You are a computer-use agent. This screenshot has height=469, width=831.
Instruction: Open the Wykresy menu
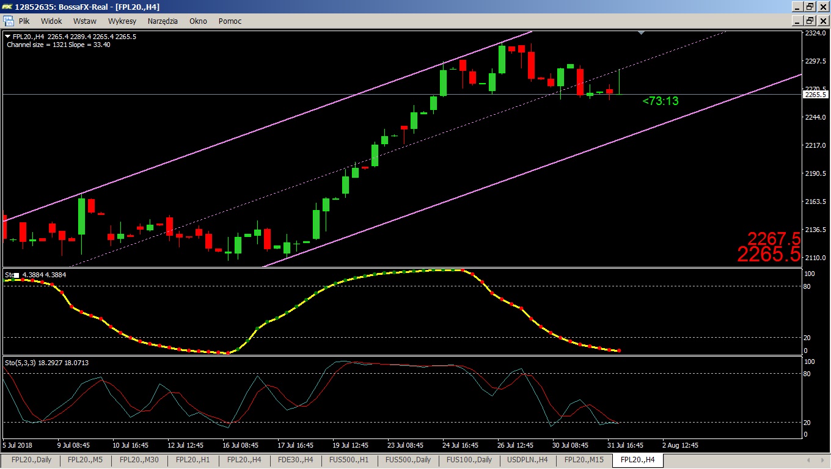click(122, 21)
